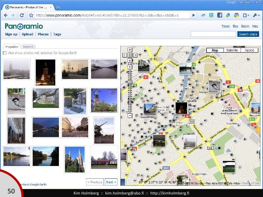Open the Places menu item
This screenshot has height=197, width=263.
pos(43,34)
